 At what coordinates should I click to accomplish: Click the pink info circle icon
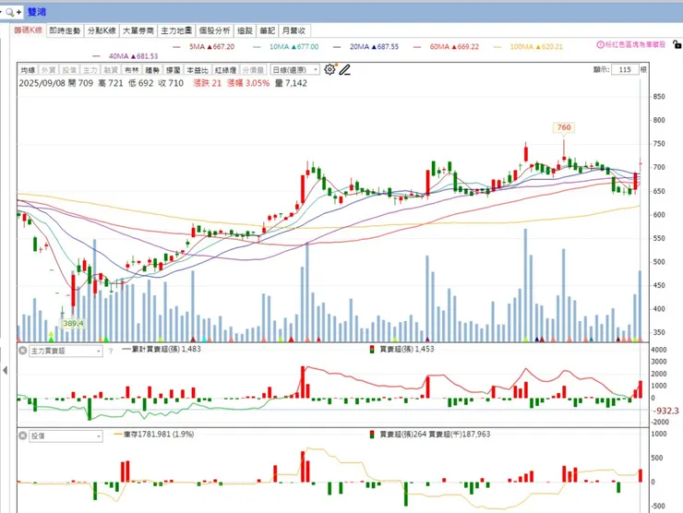[x=600, y=45]
